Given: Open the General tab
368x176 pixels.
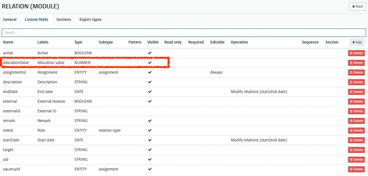Looking at the screenshot, I should [x=10, y=19].
